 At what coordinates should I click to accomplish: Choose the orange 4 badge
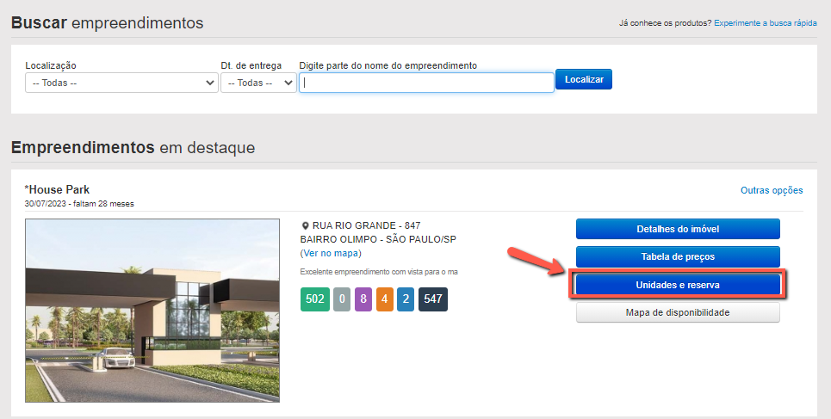click(385, 299)
